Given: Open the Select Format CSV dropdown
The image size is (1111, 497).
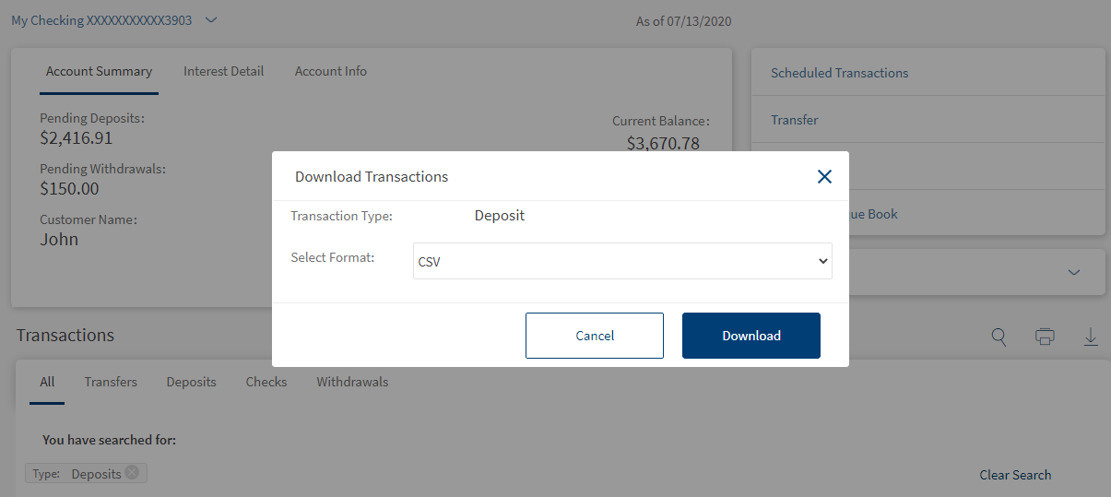Looking at the screenshot, I should [x=622, y=261].
